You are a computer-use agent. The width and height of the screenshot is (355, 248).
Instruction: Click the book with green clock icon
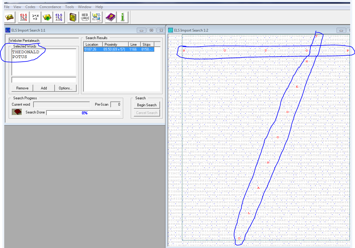click(x=47, y=17)
